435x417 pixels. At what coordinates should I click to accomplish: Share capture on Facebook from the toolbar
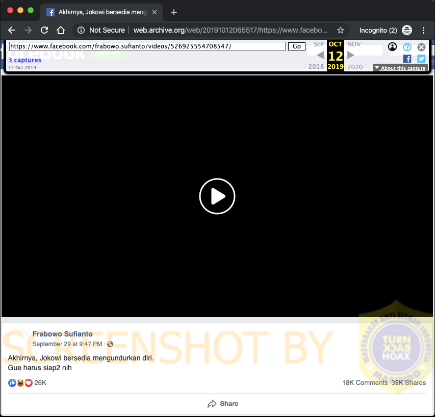pyautogui.click(x=407, y=59)
